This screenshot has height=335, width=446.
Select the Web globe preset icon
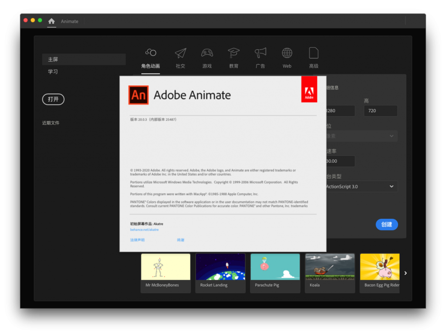click(287, 53)
